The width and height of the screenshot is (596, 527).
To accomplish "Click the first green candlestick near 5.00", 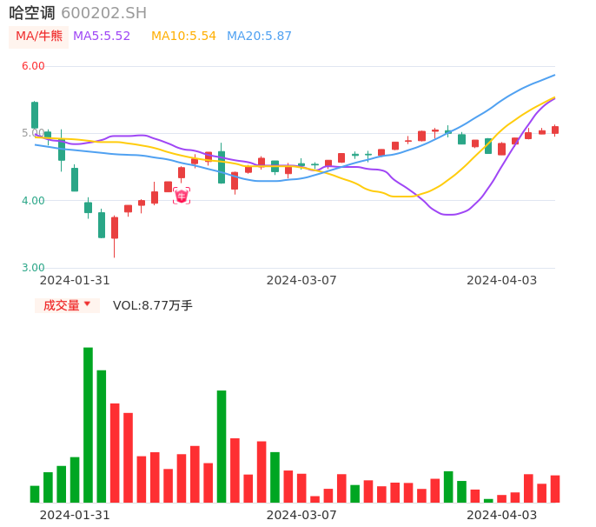I will coord(35,116).
